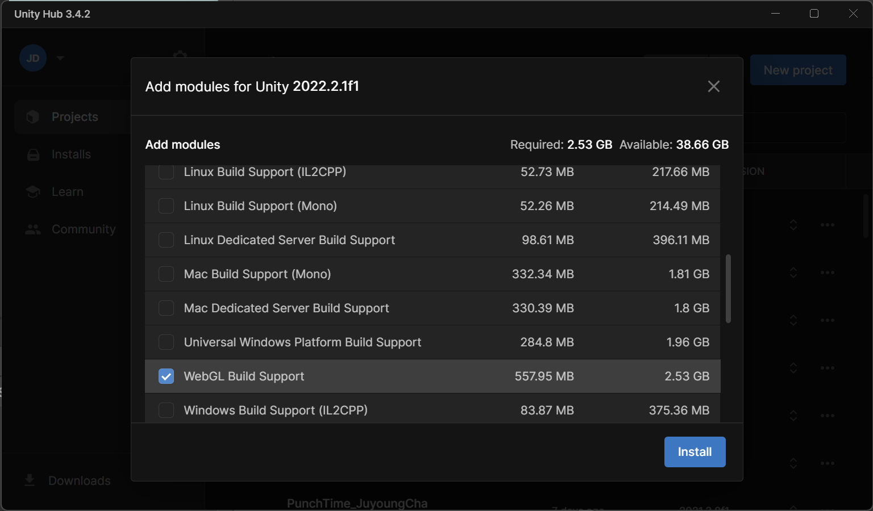Check Windows Build Support (IL2CPP) checkbox

pyautogui.click(x=166, y=410)
